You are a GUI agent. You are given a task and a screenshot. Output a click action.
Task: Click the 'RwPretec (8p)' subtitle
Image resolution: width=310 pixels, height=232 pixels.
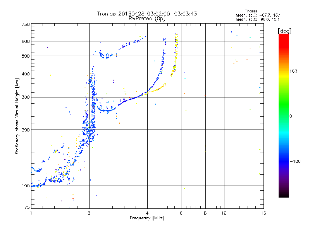(x=147, y=19)
